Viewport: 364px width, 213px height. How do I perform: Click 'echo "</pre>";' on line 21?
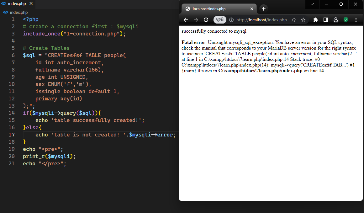click(45, 163)
